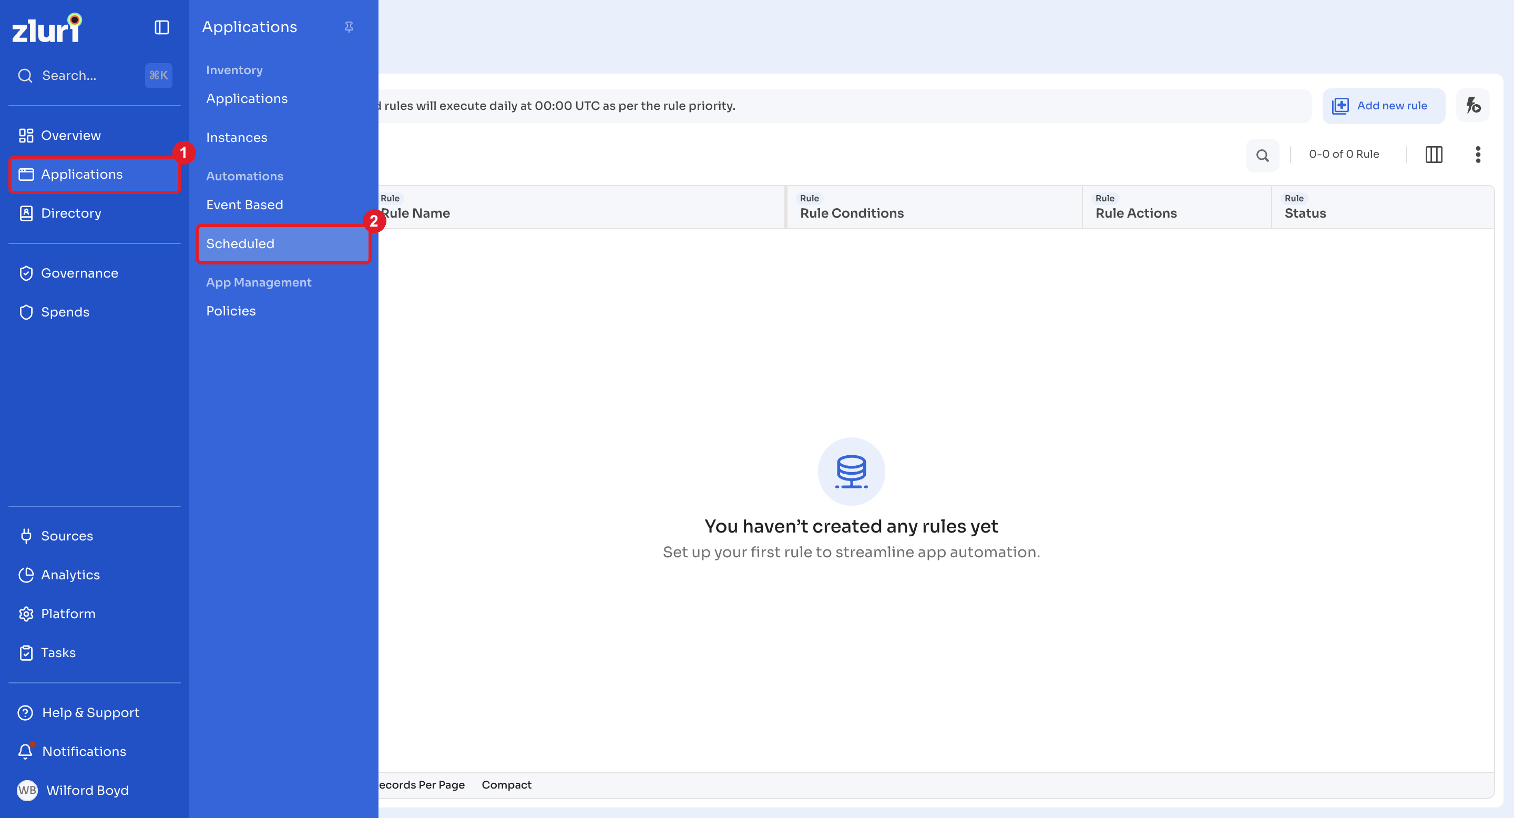Open the three-dot more options menu
1514x818 pixels.
click(x=1478, y=155)
